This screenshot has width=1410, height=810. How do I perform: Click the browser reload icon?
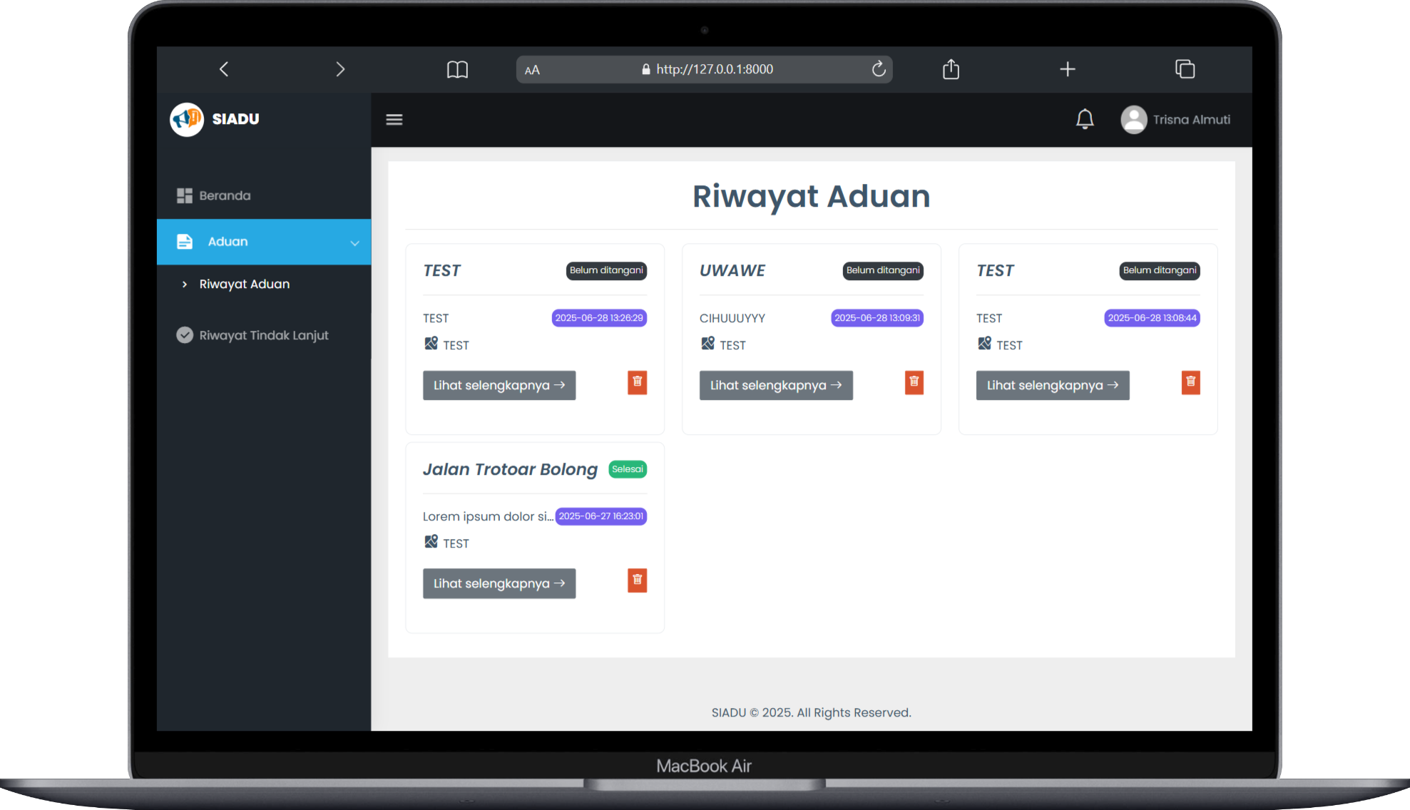(878, 69)
